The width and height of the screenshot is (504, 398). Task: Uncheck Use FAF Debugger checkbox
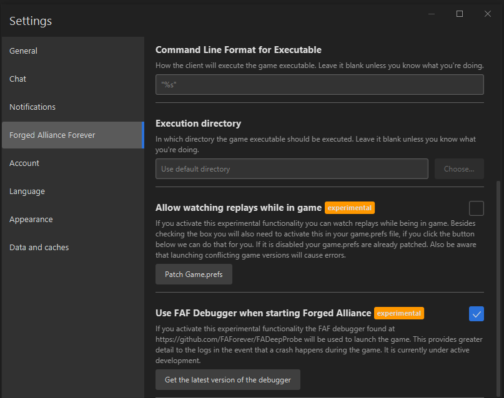(477, 314)
